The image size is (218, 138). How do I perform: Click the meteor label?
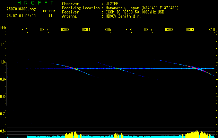(49, 11)
